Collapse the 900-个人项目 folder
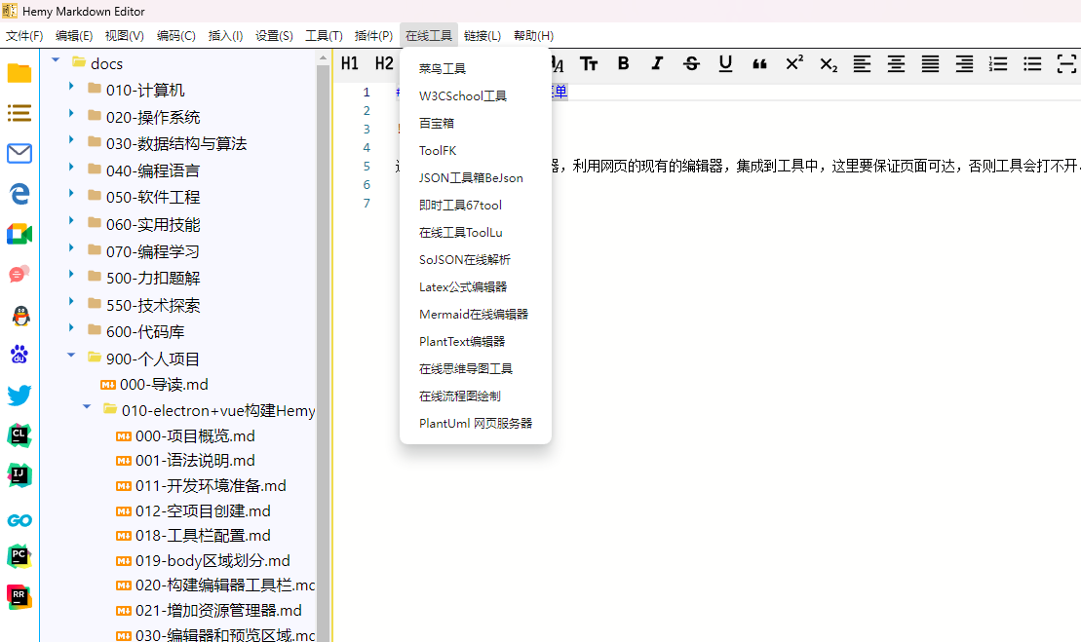The image size is (1081, 642). [71, 357]
